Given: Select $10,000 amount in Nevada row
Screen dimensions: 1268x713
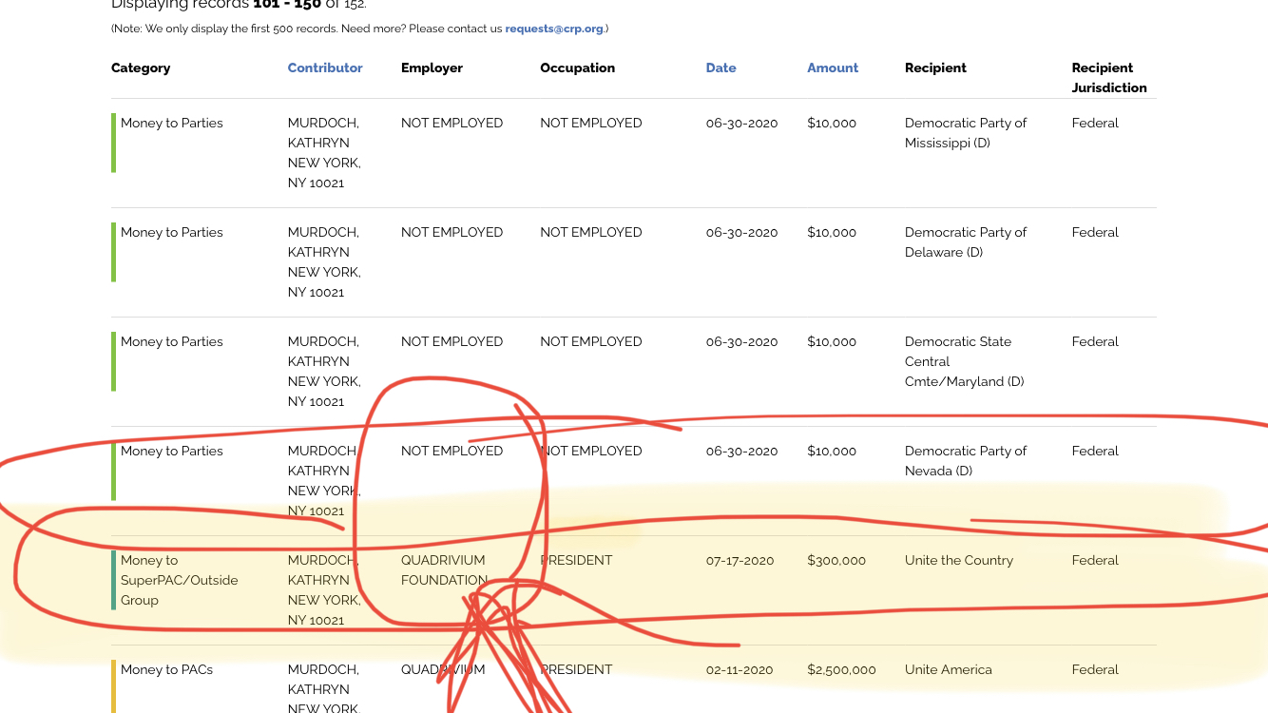Looking at the screenshot, I should 832,451.
